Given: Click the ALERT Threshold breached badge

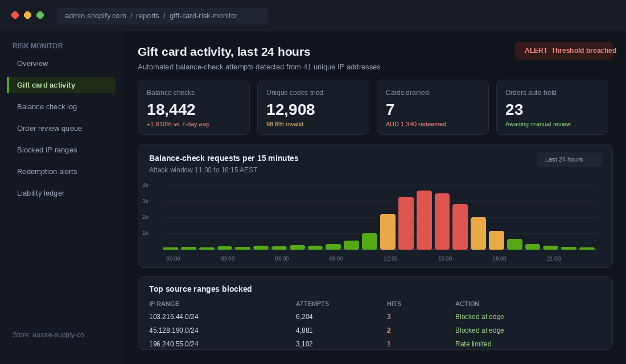Looking at the screenshot, I should point(564,51).
